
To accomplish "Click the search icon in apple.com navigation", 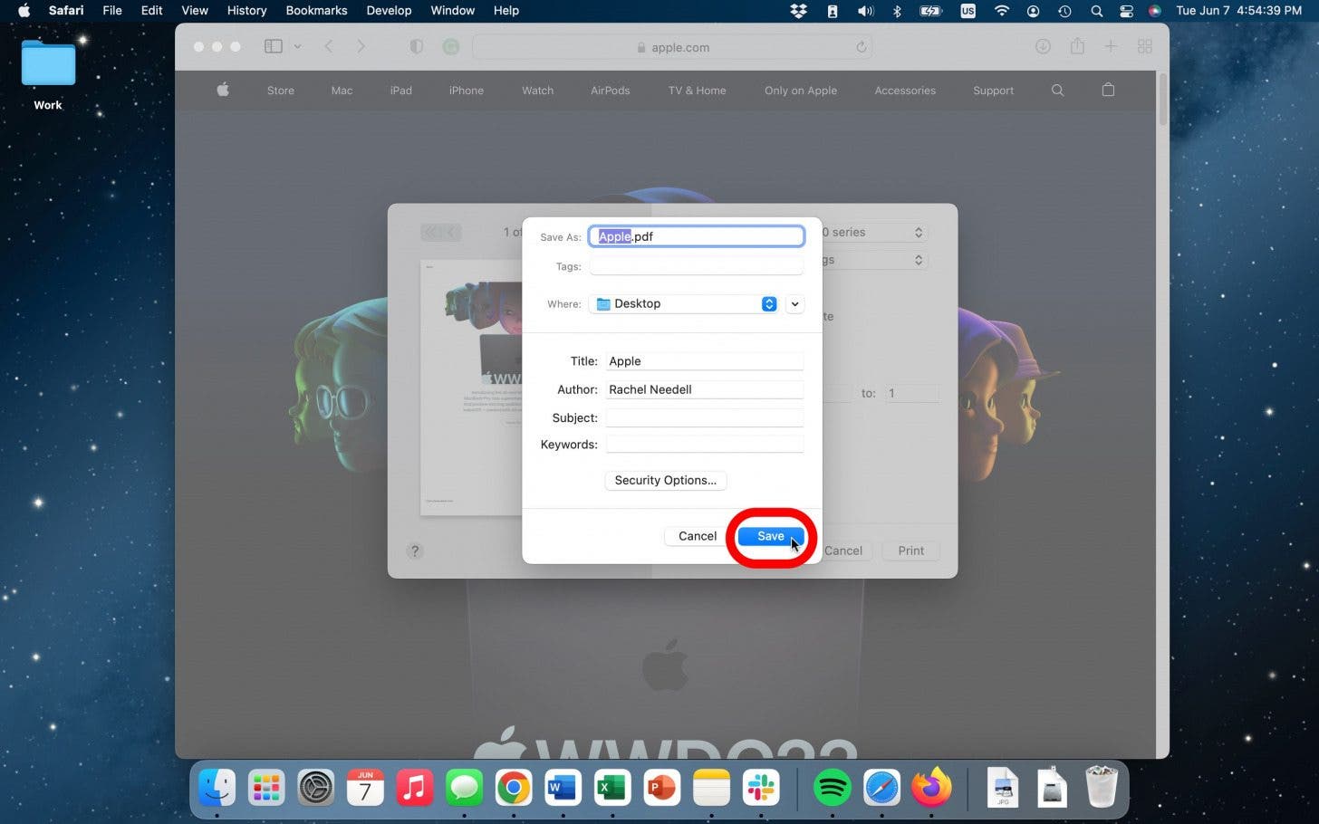I will point(1057,90).
